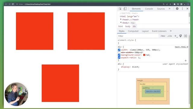Screen dimensions: 193x109
Task: Collapse the body element node
Action: (x=121, y=23)
